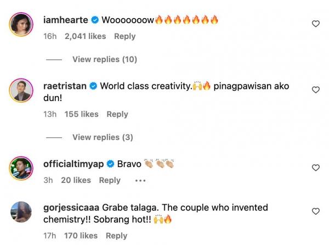329x245 pixels.
Task: Open the 155 likes list
Action: pos(81,114)
